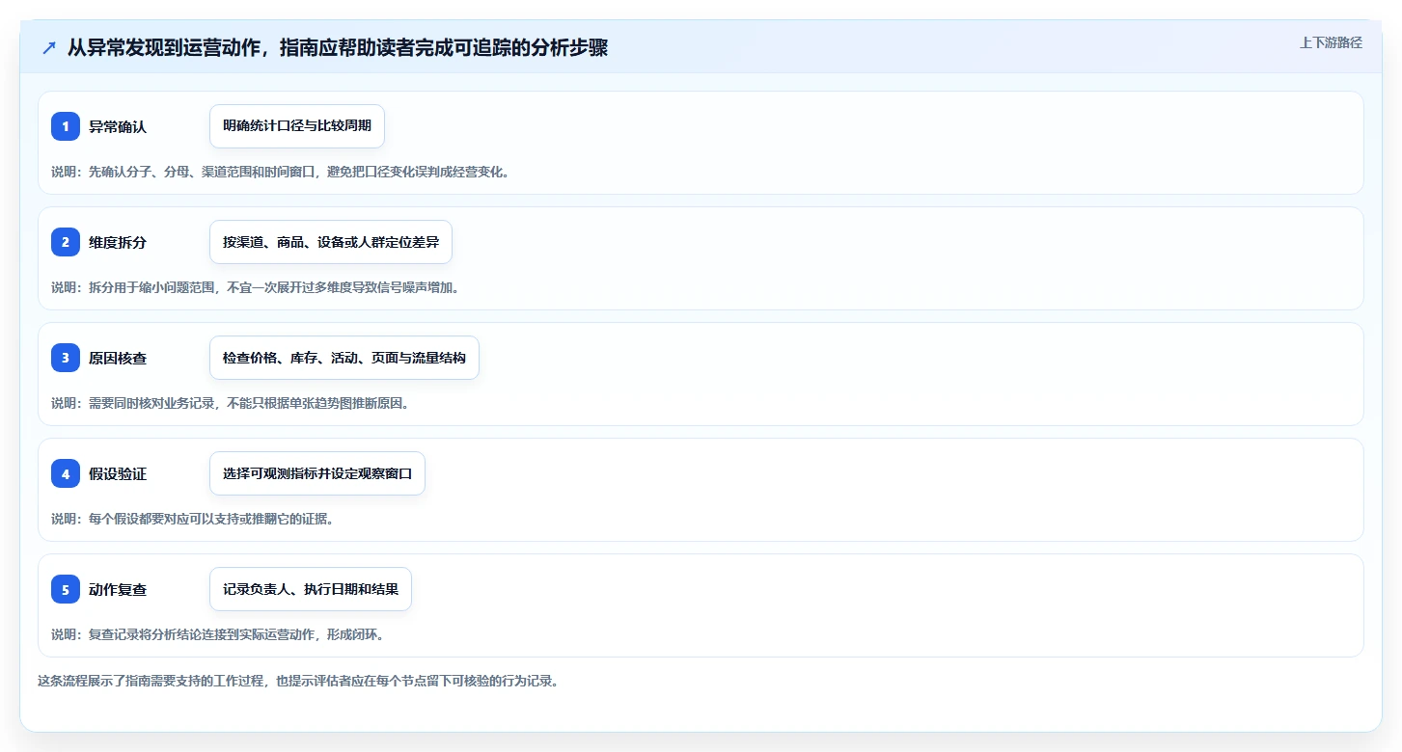Click the note starting 拆分用于缩小问题范围

tap(255, 287)
